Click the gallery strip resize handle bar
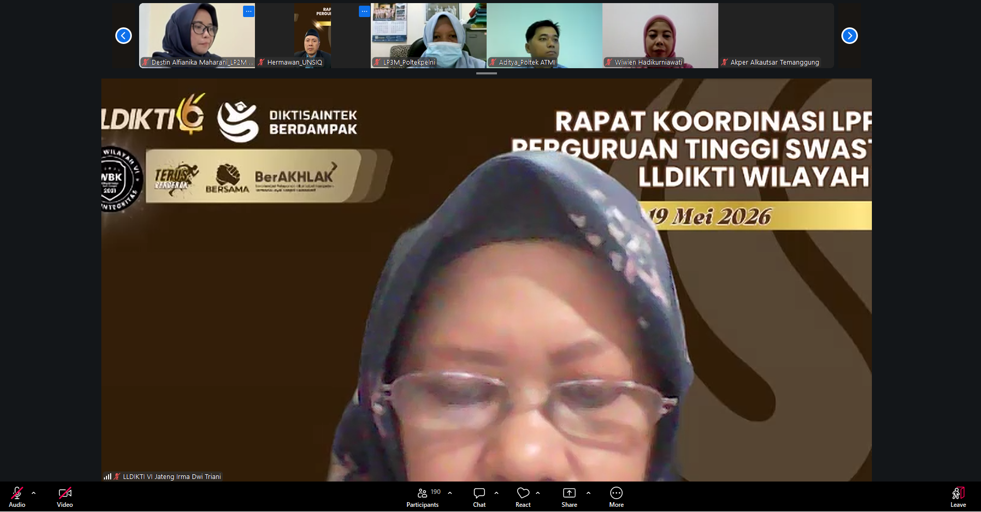981x512 pixels. [487, 73]
